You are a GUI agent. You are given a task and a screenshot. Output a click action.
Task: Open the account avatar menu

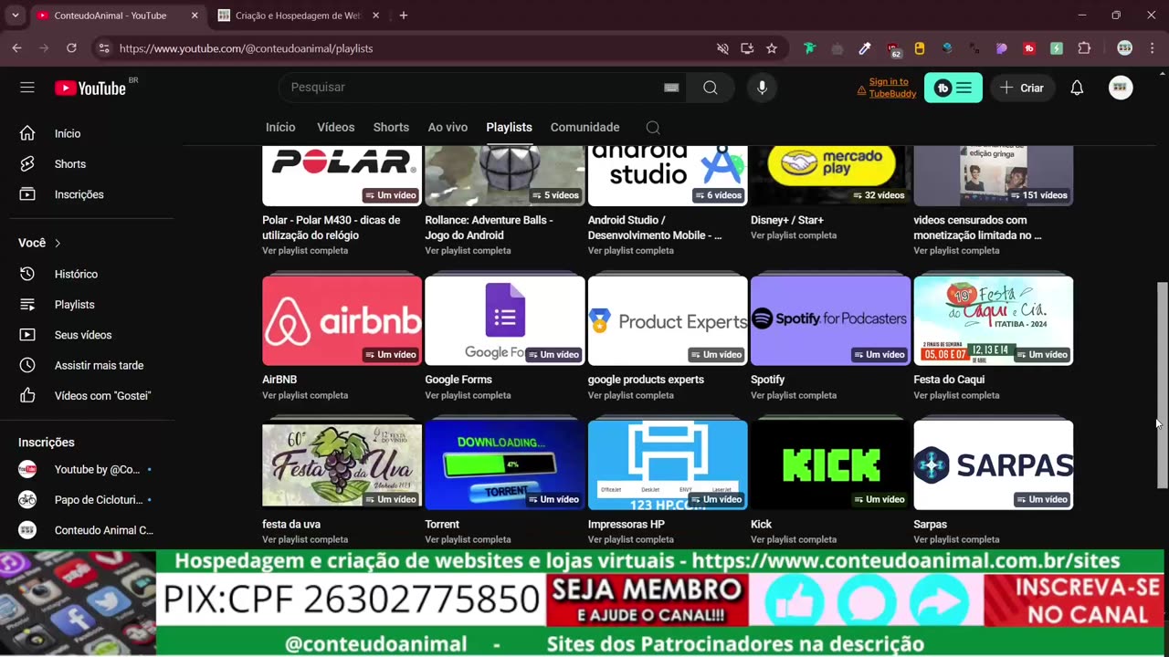click(1121, 88)
